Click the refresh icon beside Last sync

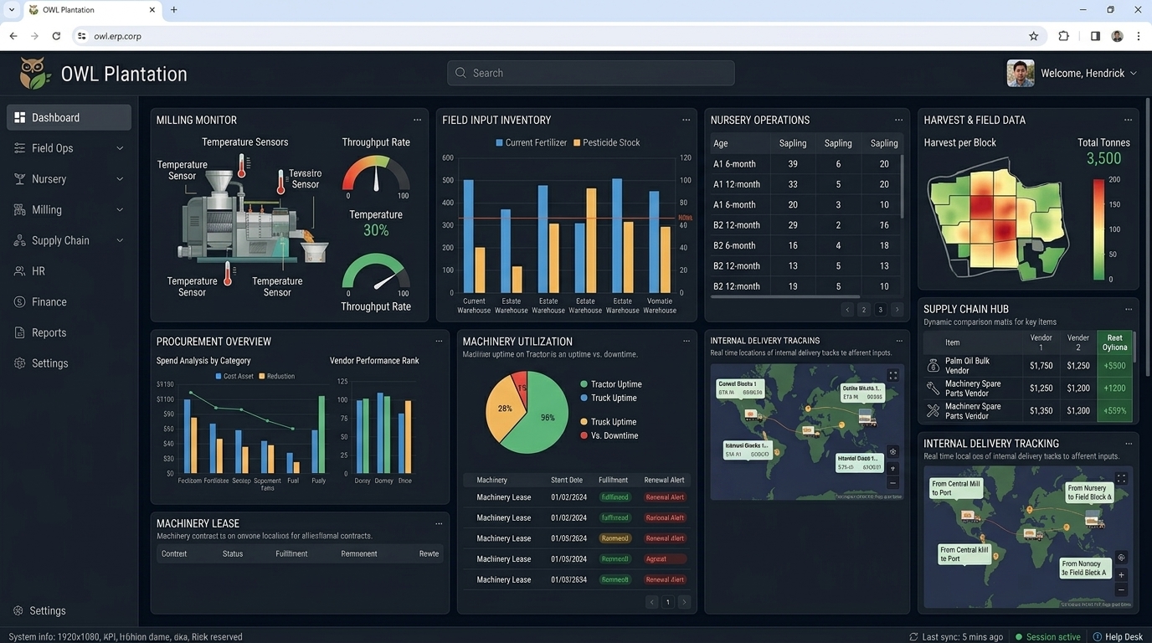coord(913,637)
